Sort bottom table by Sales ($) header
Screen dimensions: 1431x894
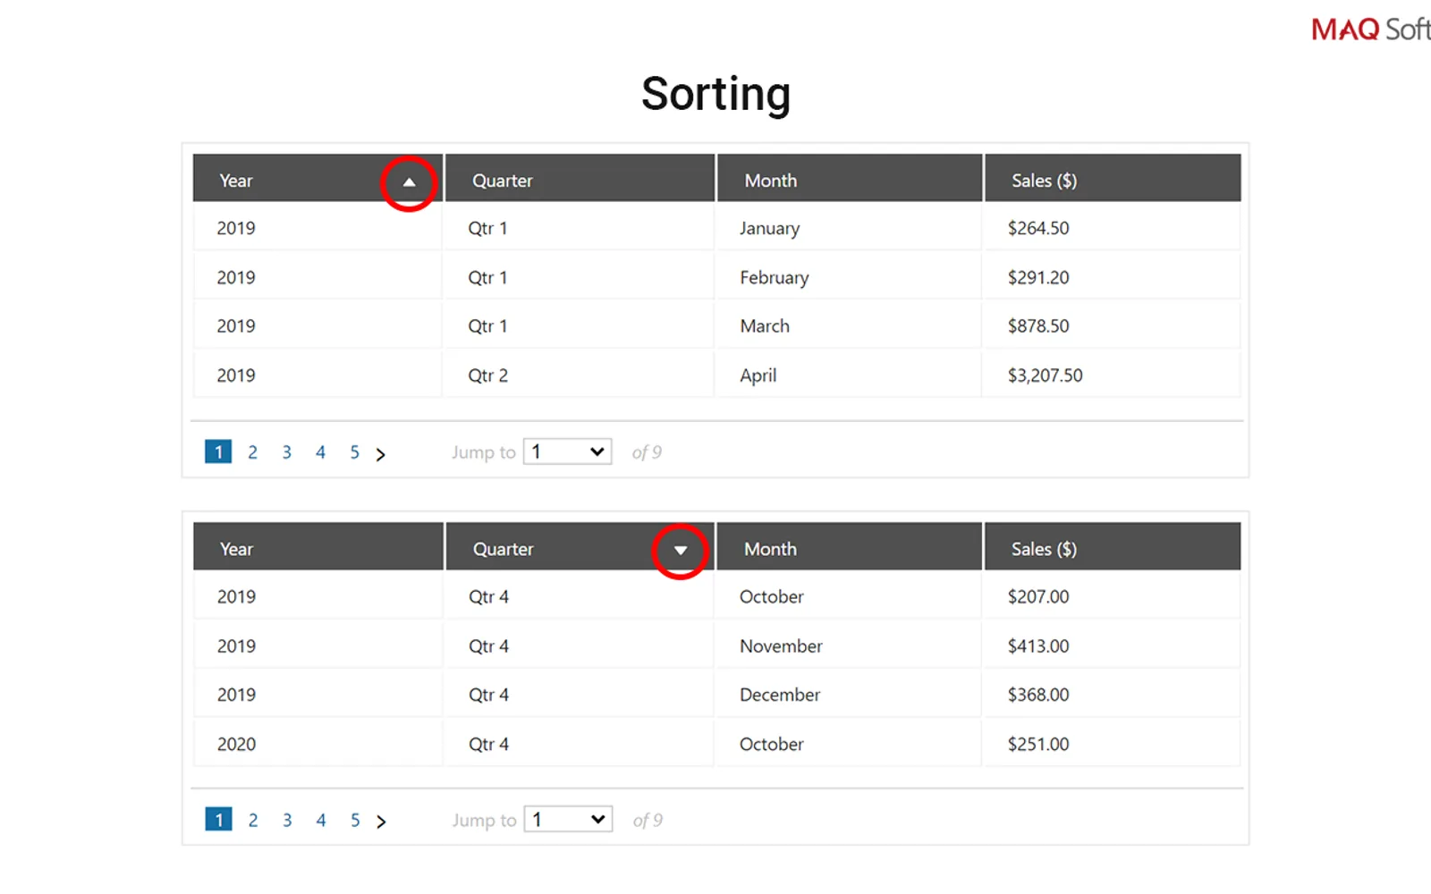[1113, 546]
